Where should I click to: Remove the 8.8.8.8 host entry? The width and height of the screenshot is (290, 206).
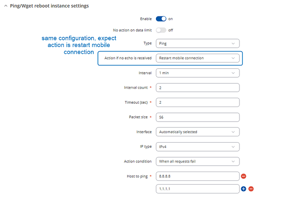pos(243,176)
